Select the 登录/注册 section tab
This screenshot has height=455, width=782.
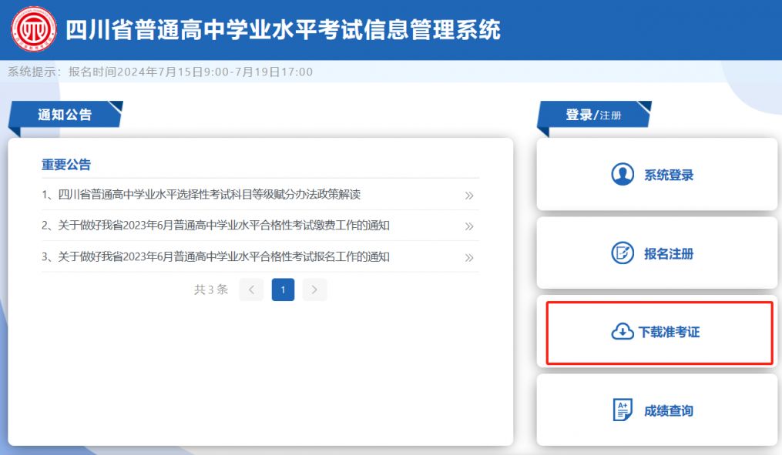tap(593, 115)
